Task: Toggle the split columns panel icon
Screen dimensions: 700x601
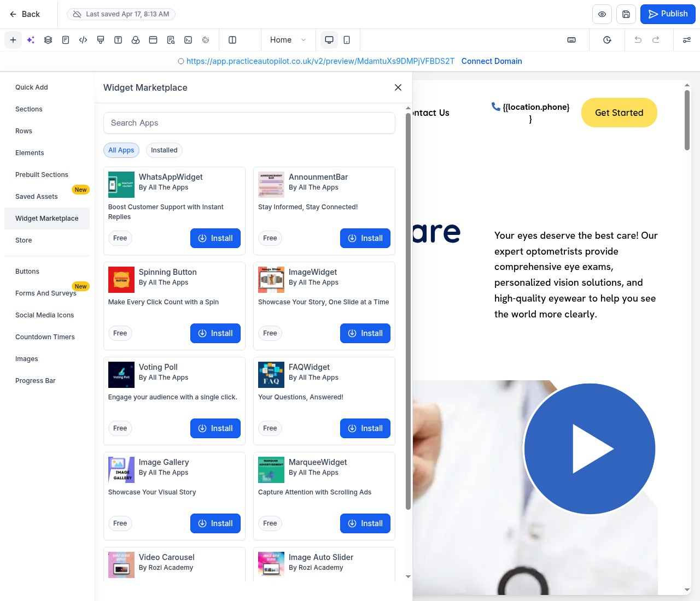Action: (232, 40)
